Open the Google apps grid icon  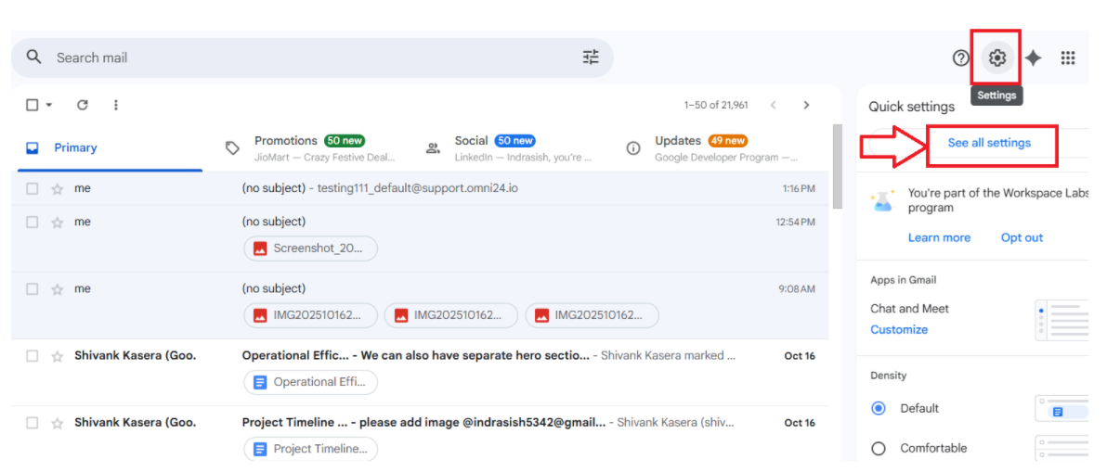click(1067, 57)
